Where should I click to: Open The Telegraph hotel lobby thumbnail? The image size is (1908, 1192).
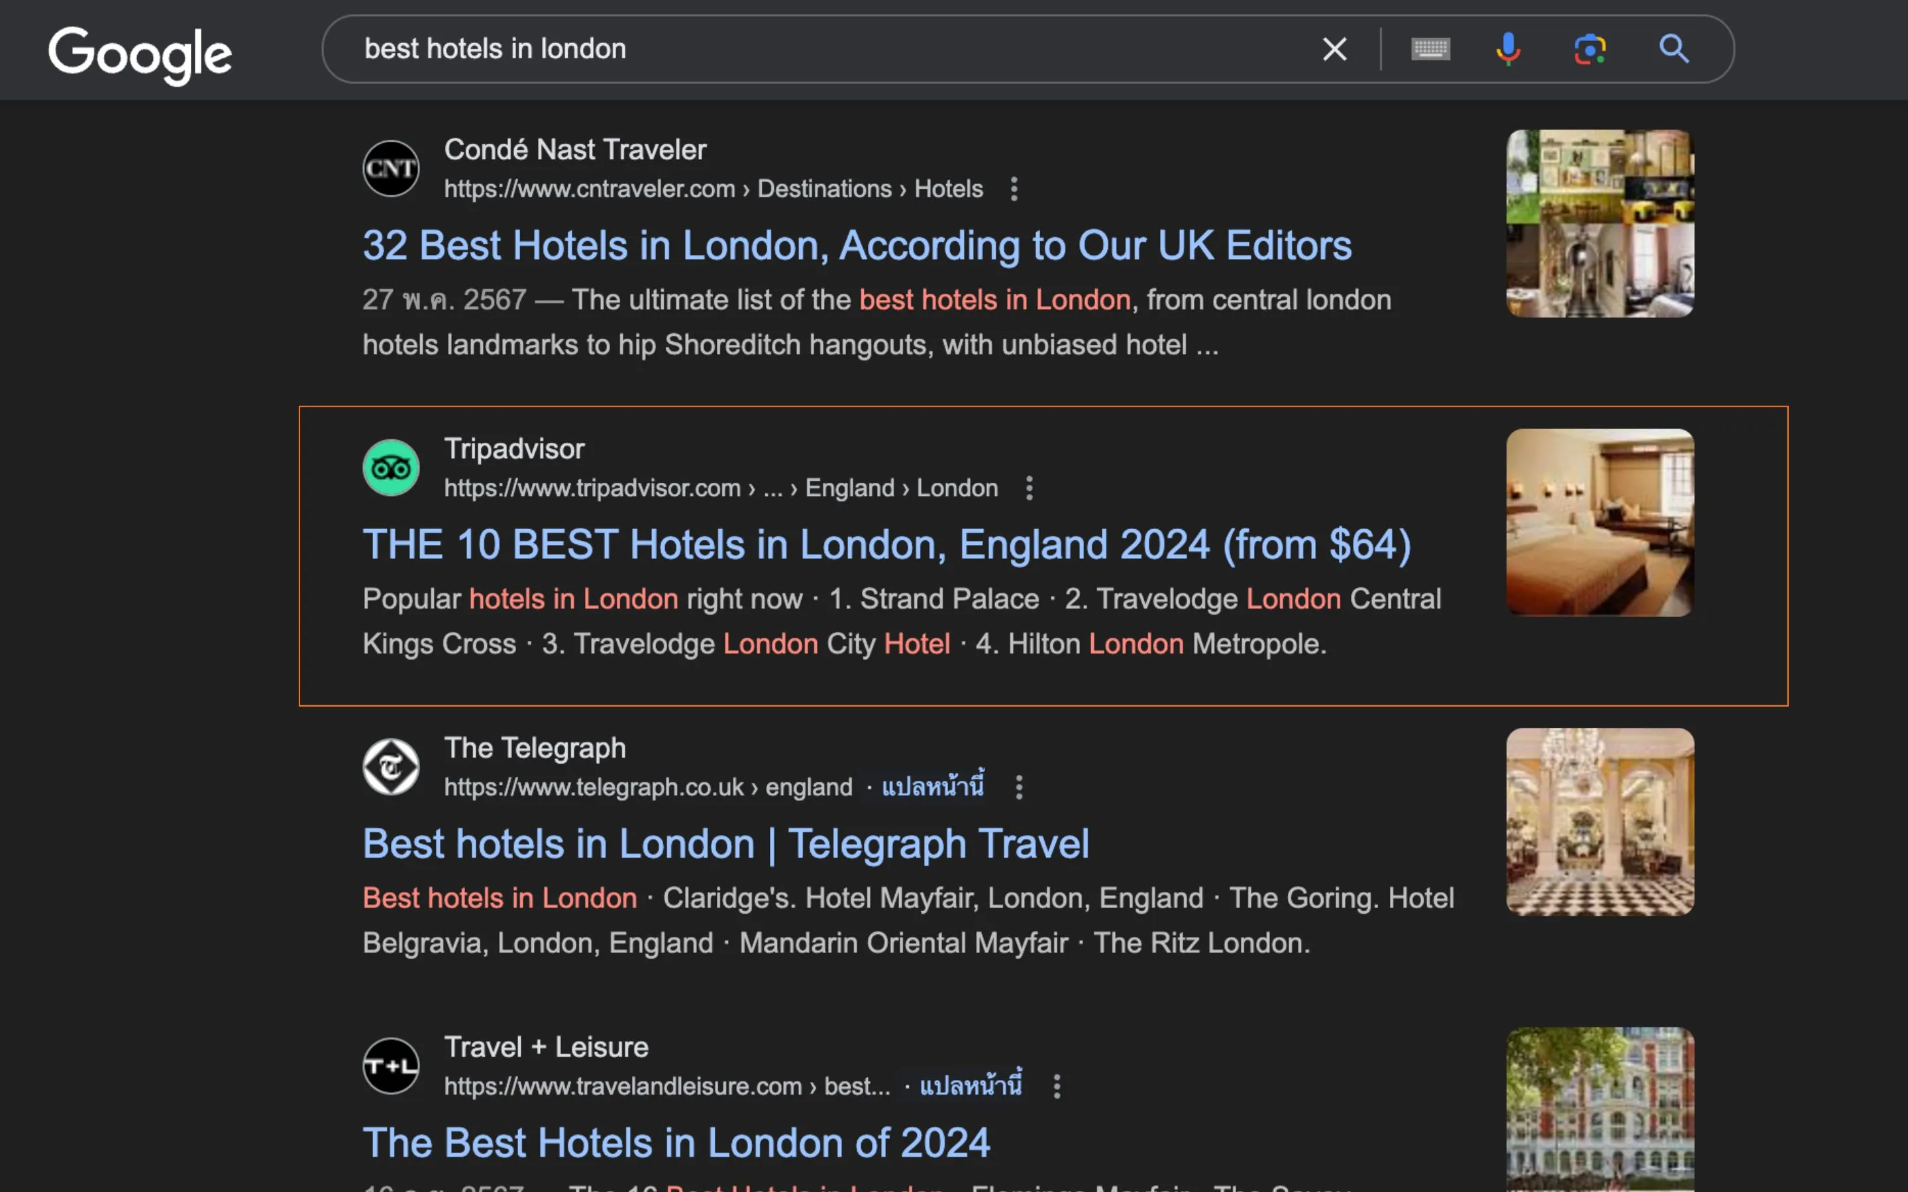pos(1600,821)
